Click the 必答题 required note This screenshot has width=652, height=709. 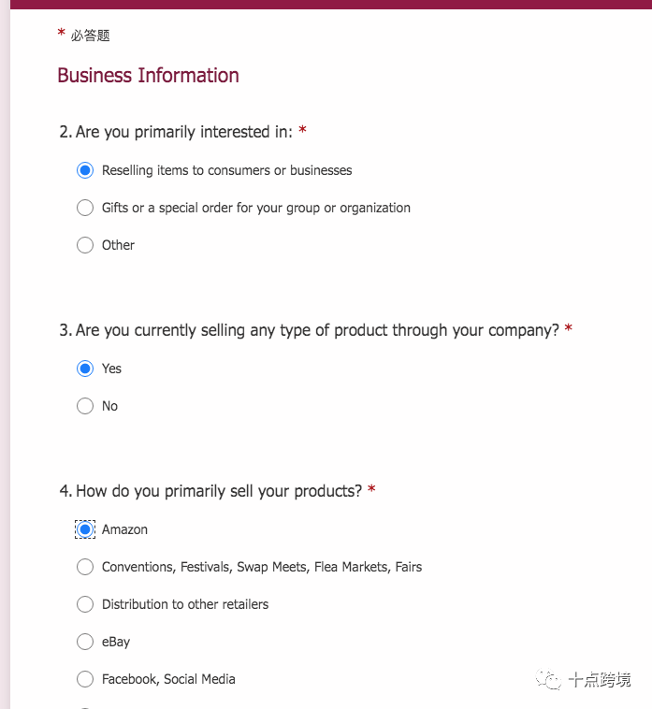pyautogui.click(x=90, y=36)
